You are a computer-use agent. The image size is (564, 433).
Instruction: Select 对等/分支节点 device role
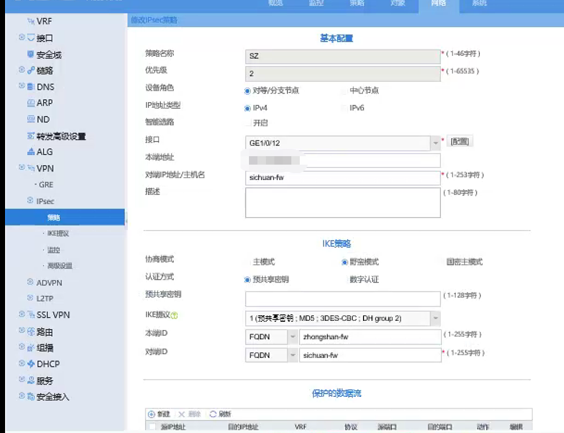click(247, 91)
